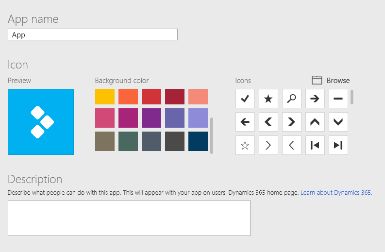Pick the bold right chevron icon
The image size is (385, 252).
pyautogui.click(x=292, y=122)
